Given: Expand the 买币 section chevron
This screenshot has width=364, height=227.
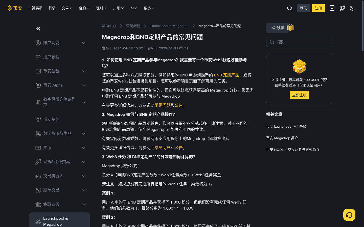Looking at the screenshot, I should 84,148.
